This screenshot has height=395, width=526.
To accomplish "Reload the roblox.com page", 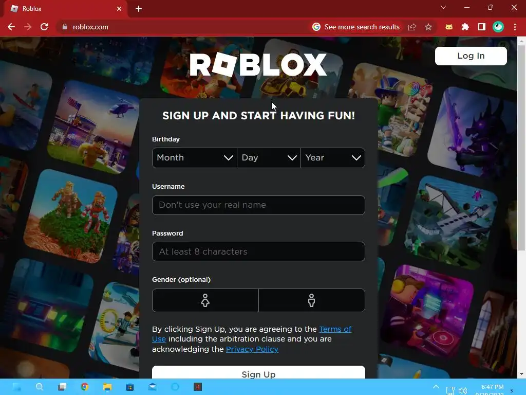I will click(x=44, y=27).
